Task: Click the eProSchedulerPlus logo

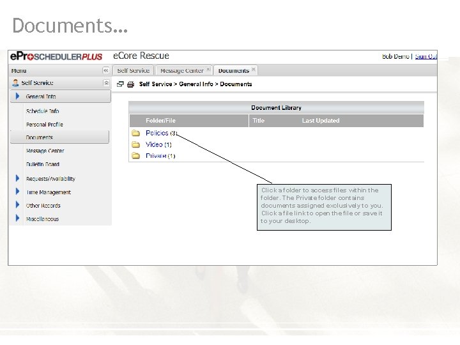Action: click(x=56, y=56)
